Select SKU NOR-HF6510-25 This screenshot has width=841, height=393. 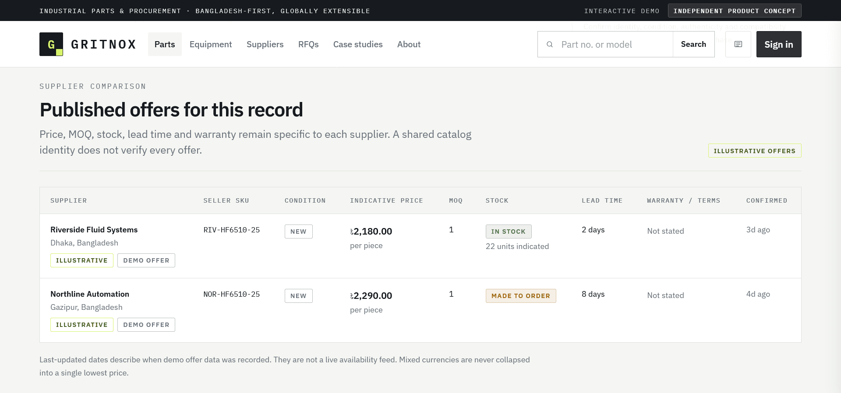(232, 294)
